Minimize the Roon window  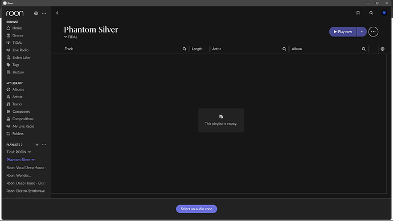pyautogui.click(x=368, y=3)
